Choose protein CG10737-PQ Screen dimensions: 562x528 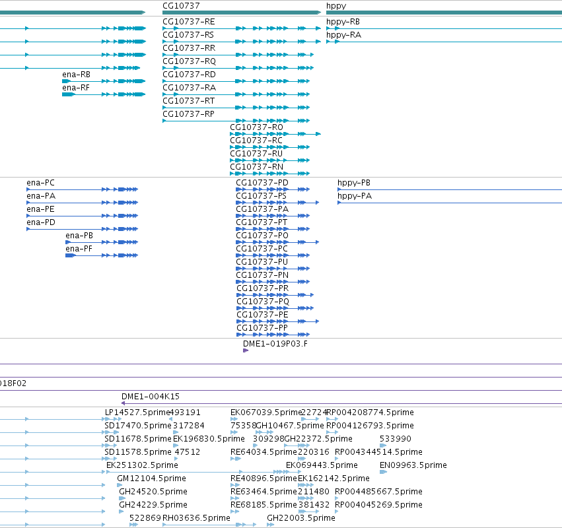pyautogui.click(x=263, y=302)
